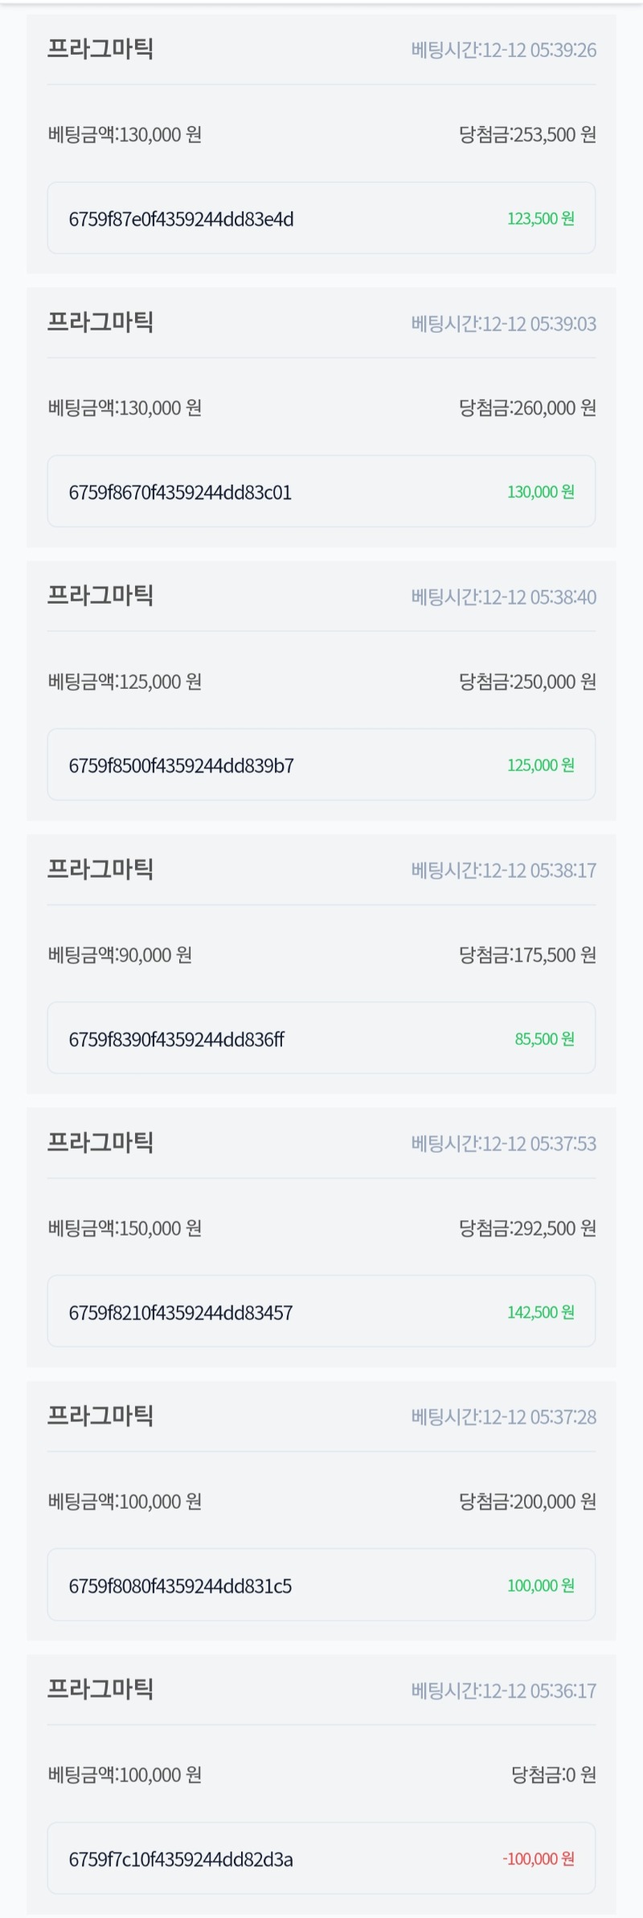
Task: Click the 당첨금:0 원 text
Action: coord(554,1775)
